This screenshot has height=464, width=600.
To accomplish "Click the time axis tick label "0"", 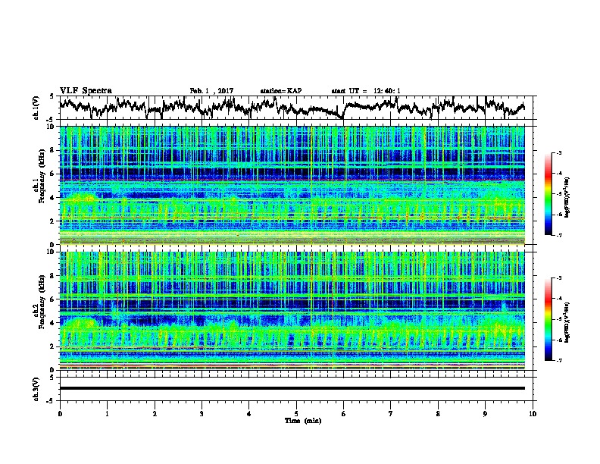I will 60,414.
